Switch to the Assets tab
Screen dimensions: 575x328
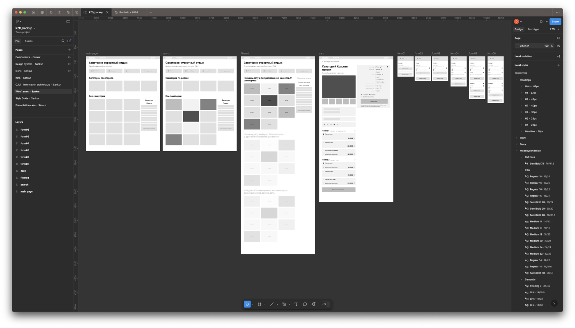tap(28, 41)
